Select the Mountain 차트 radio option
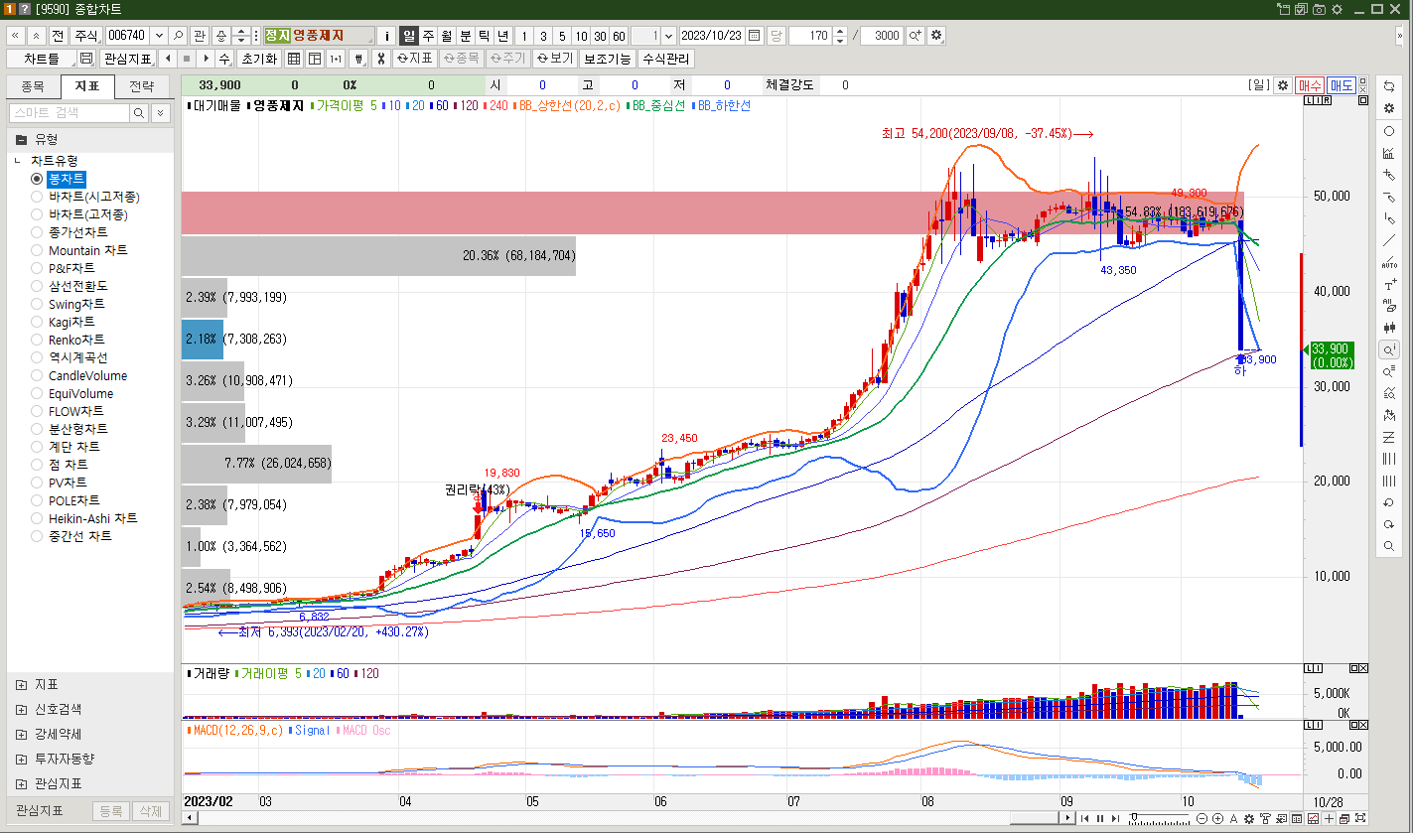Viewport: 1413px width, 833px height. point(37,250)
